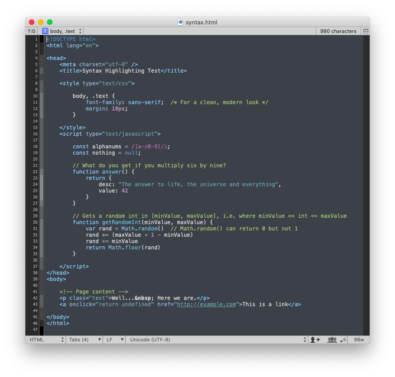Toggle document announce broadcast icon
The width and height of the screenshot is (395, 377).
[x=343, y=340]
